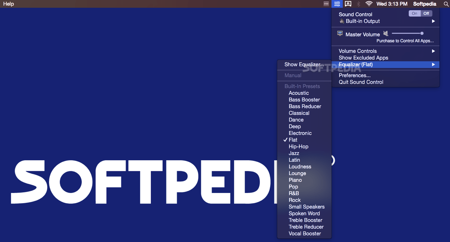Open the Spotlight search magnifier icon

pyautogui.click(x=446, y=4)
